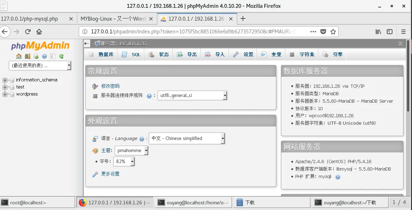Click workspace switcher 1 / 4
The height and width of the screenshot is (210, 412).
[x=399, y=203]
